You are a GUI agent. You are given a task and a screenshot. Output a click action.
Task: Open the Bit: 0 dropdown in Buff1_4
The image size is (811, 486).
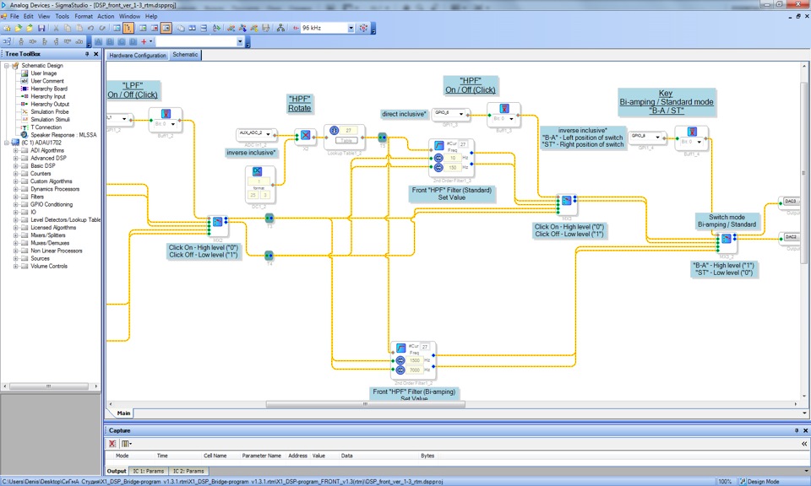coord(699,142)
